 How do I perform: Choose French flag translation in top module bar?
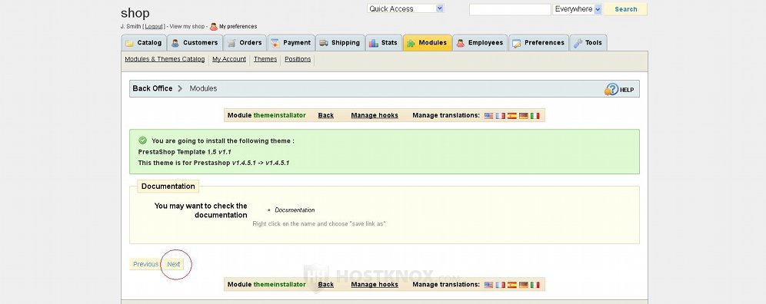(500, 116)
